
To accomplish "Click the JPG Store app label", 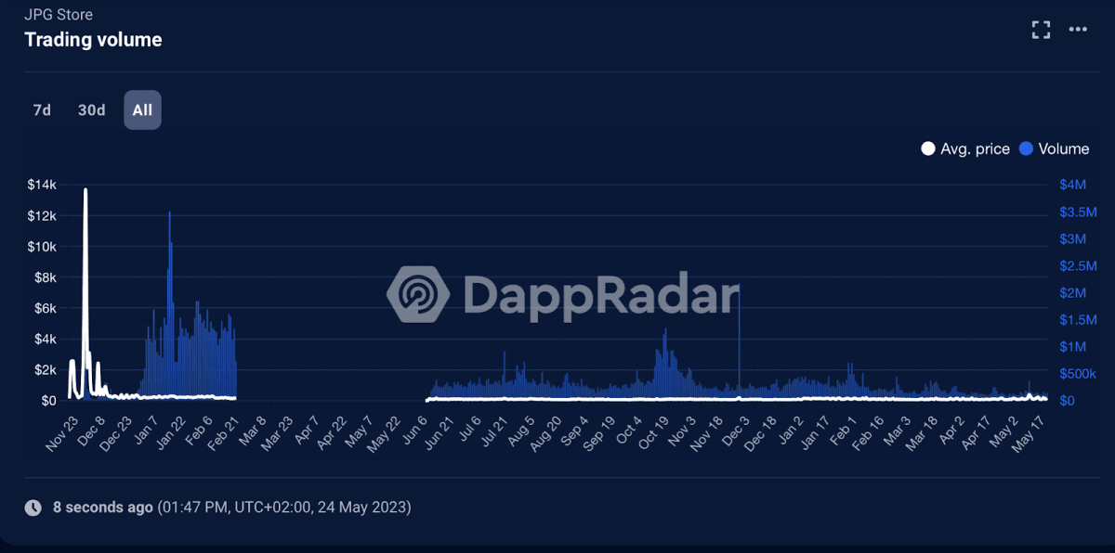I will [59, 14].
